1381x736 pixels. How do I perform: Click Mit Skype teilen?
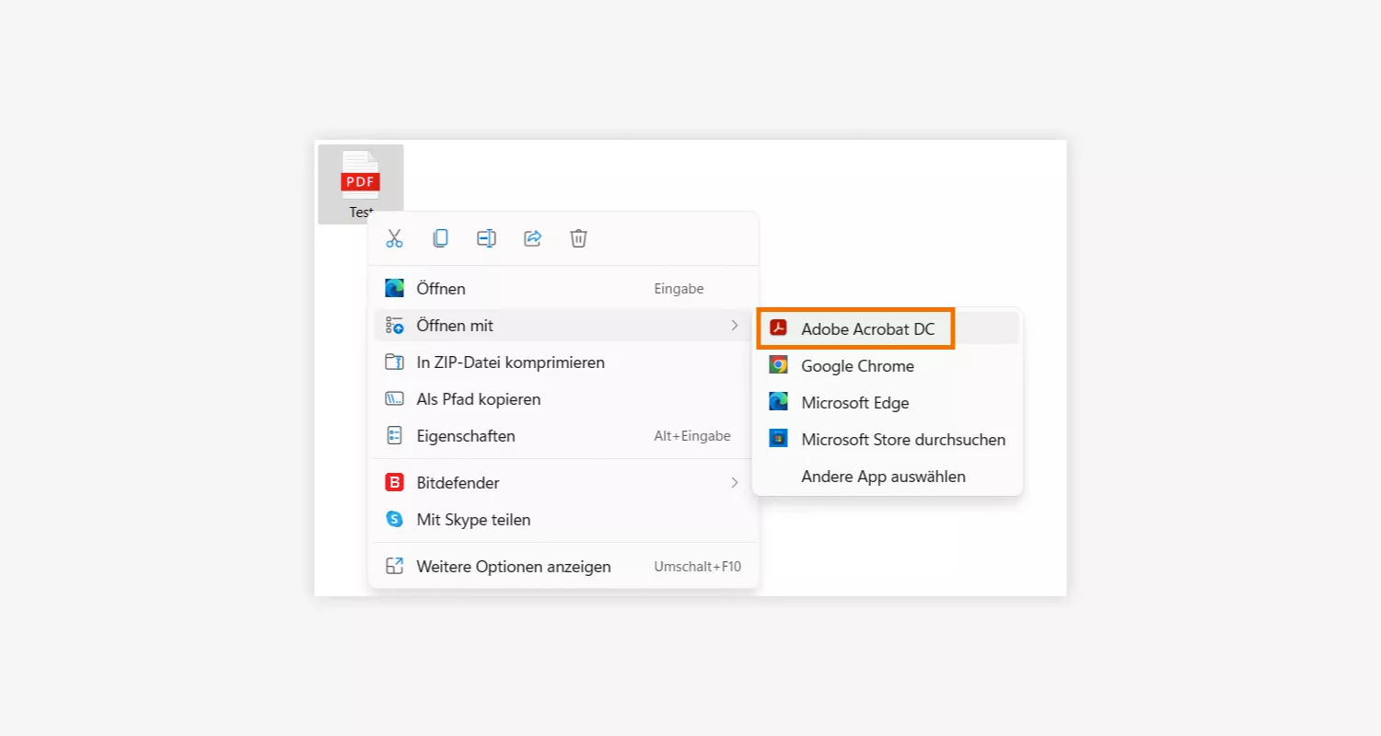pos(563,519)
